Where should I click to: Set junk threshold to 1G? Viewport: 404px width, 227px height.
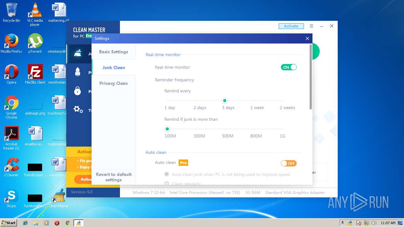(282, 129)
